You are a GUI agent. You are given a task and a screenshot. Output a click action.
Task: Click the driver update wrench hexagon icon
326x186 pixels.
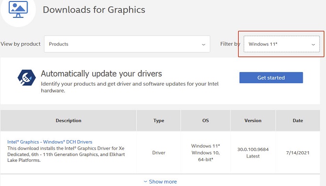[x=27, y=78]
